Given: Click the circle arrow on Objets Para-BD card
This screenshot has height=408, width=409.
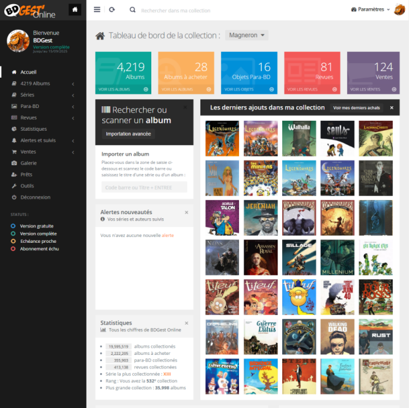Looking at the screenshot, I should [272, 89].
